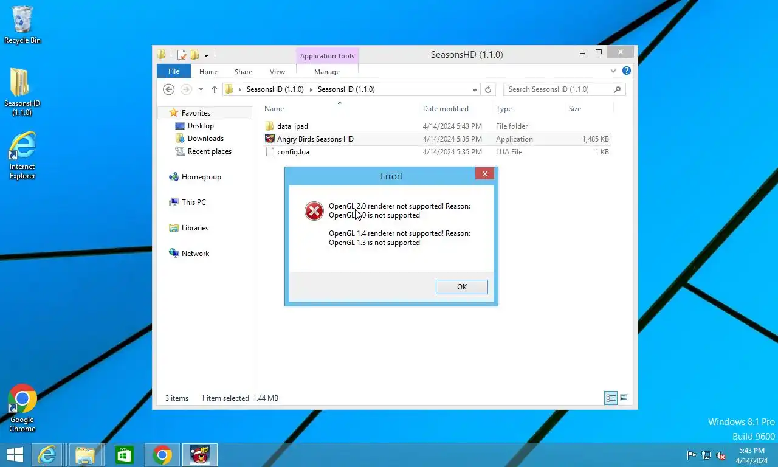Open the Windows Store taskbar icon

pos(124,455)
